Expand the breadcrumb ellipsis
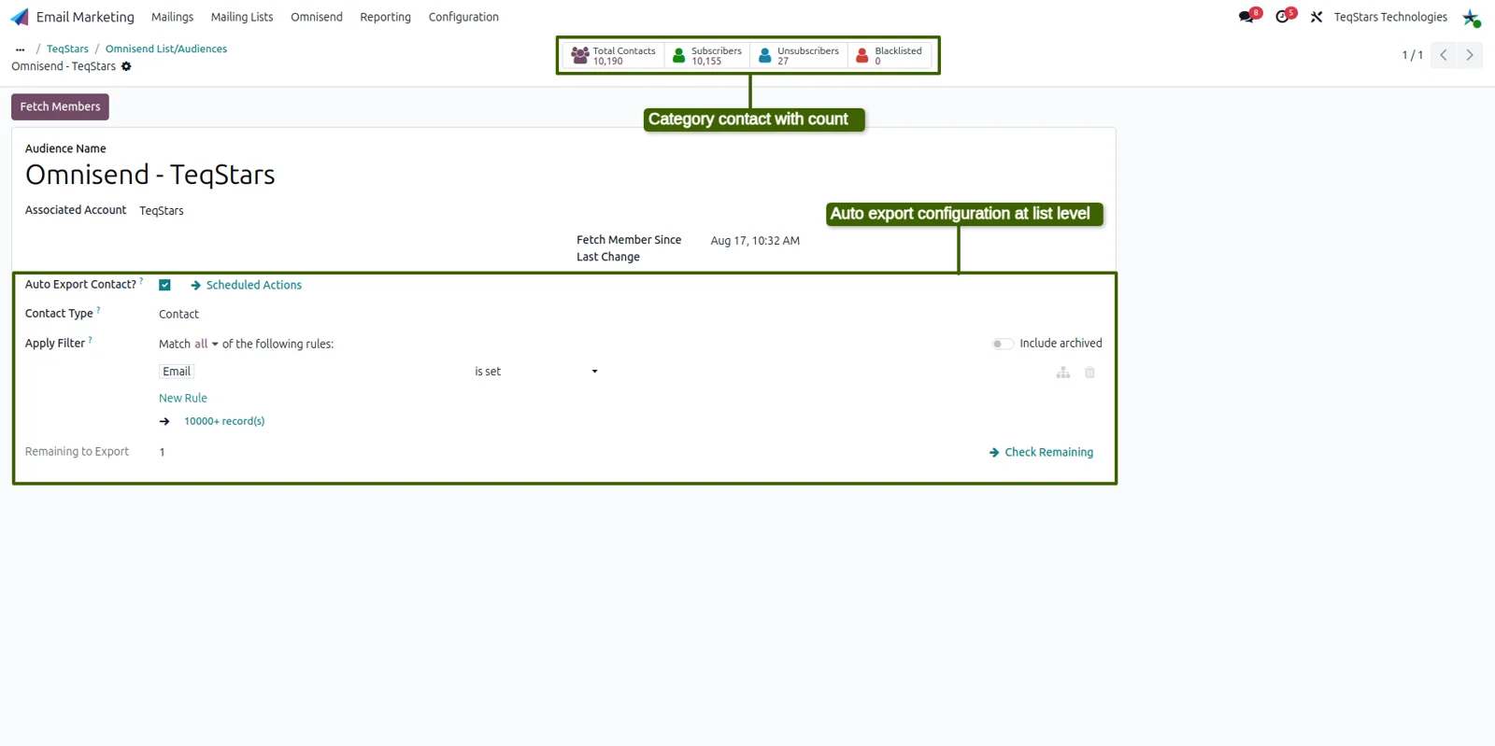1495x746 pixels. click(20, 49)
